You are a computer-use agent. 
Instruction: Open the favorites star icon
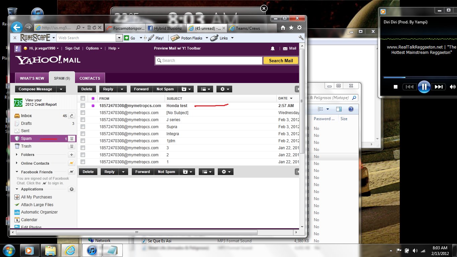click(291, 28)
